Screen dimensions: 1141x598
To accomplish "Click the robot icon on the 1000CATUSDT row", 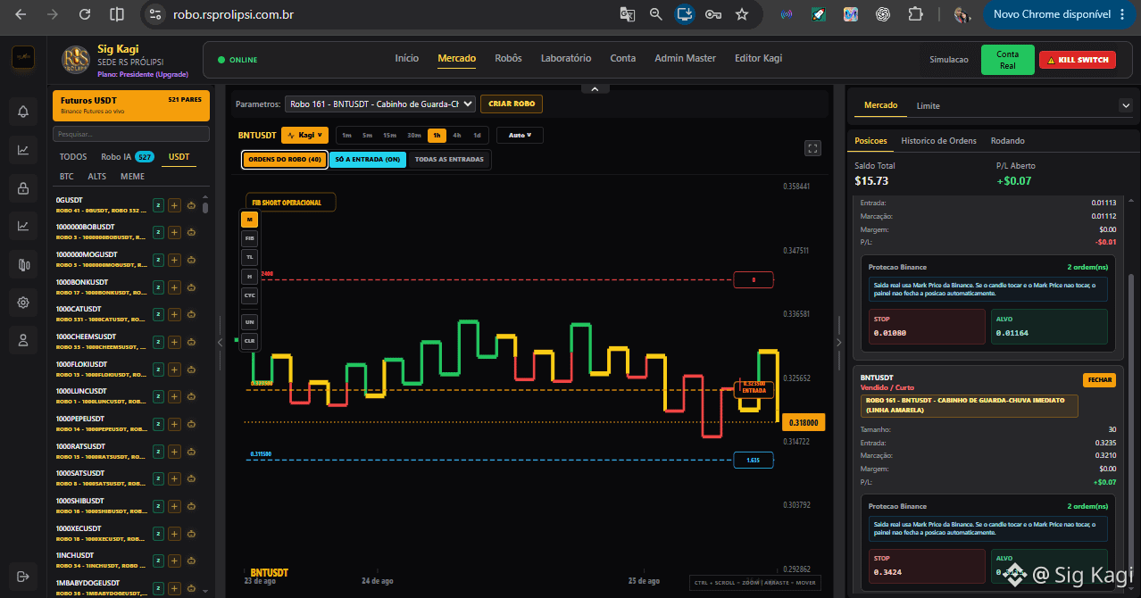I will 191,314.
